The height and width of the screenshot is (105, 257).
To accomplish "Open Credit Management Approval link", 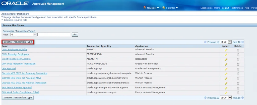I will pos(16,59).
